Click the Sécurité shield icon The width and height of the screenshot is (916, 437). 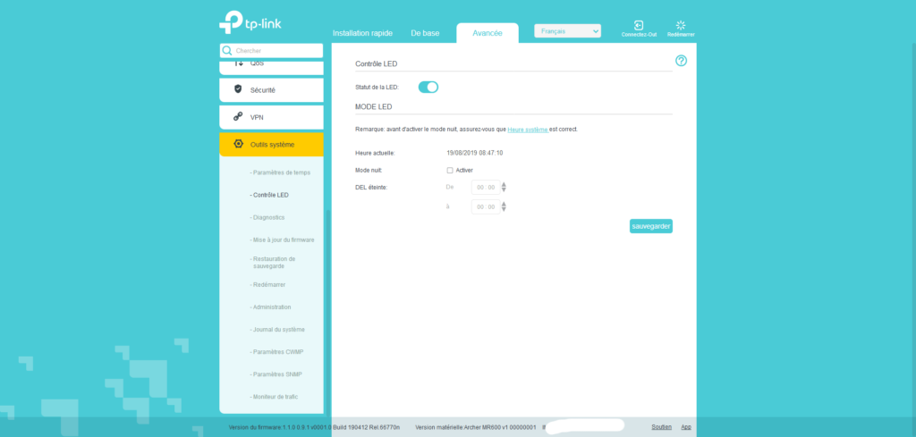(x=238, y=89)
